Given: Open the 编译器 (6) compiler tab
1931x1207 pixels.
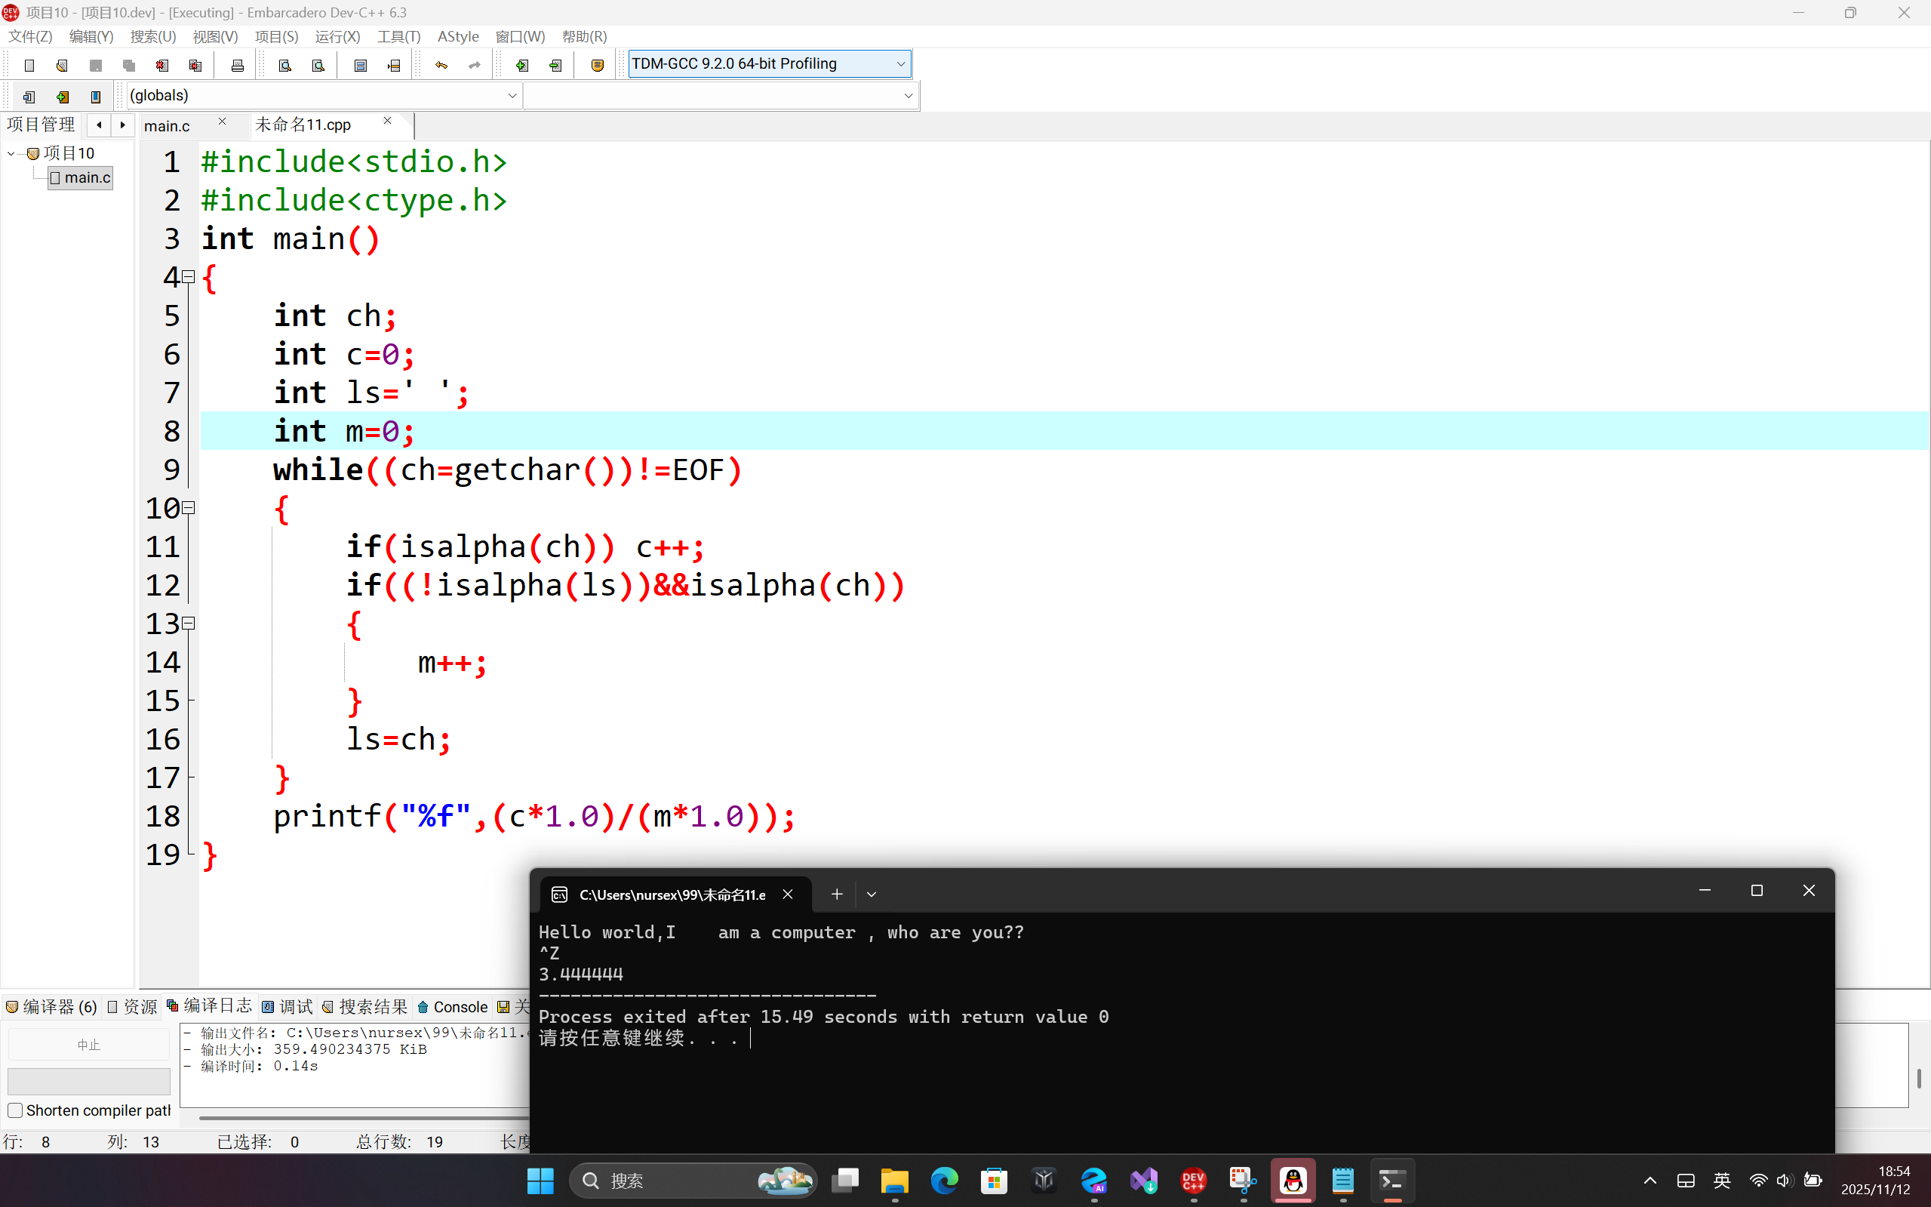Looking at the screenshot, I should (x=52, y=1007).
